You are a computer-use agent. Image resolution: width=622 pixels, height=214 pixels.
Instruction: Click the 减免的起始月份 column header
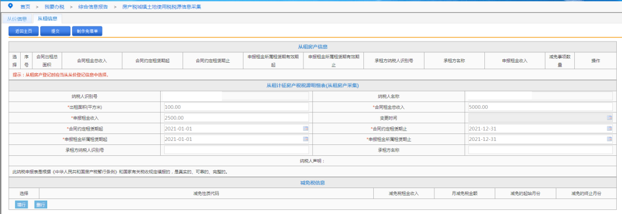click(x=526, y=193)
